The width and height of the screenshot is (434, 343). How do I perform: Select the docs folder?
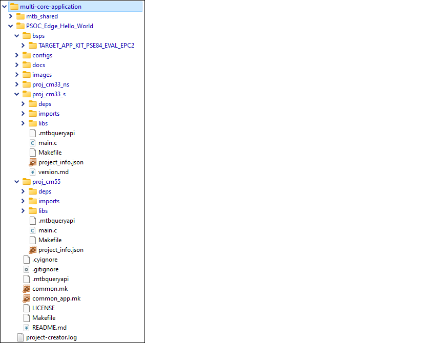38,65
